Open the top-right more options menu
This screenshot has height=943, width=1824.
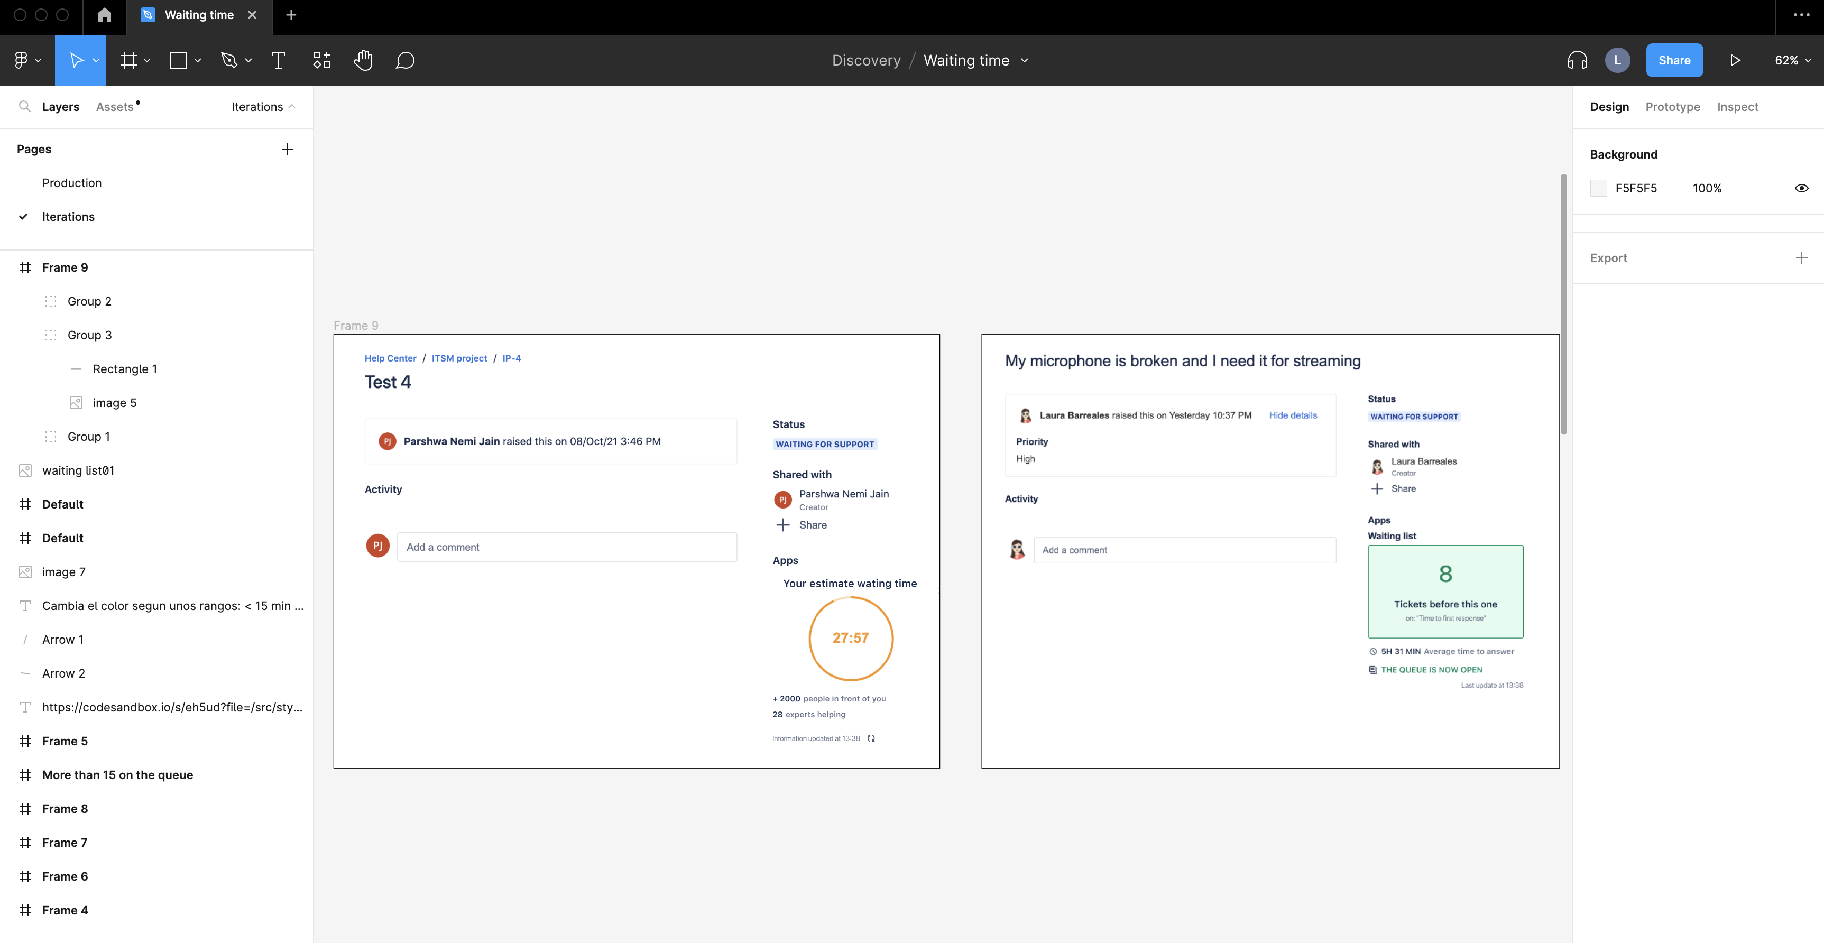point(1801,15)
